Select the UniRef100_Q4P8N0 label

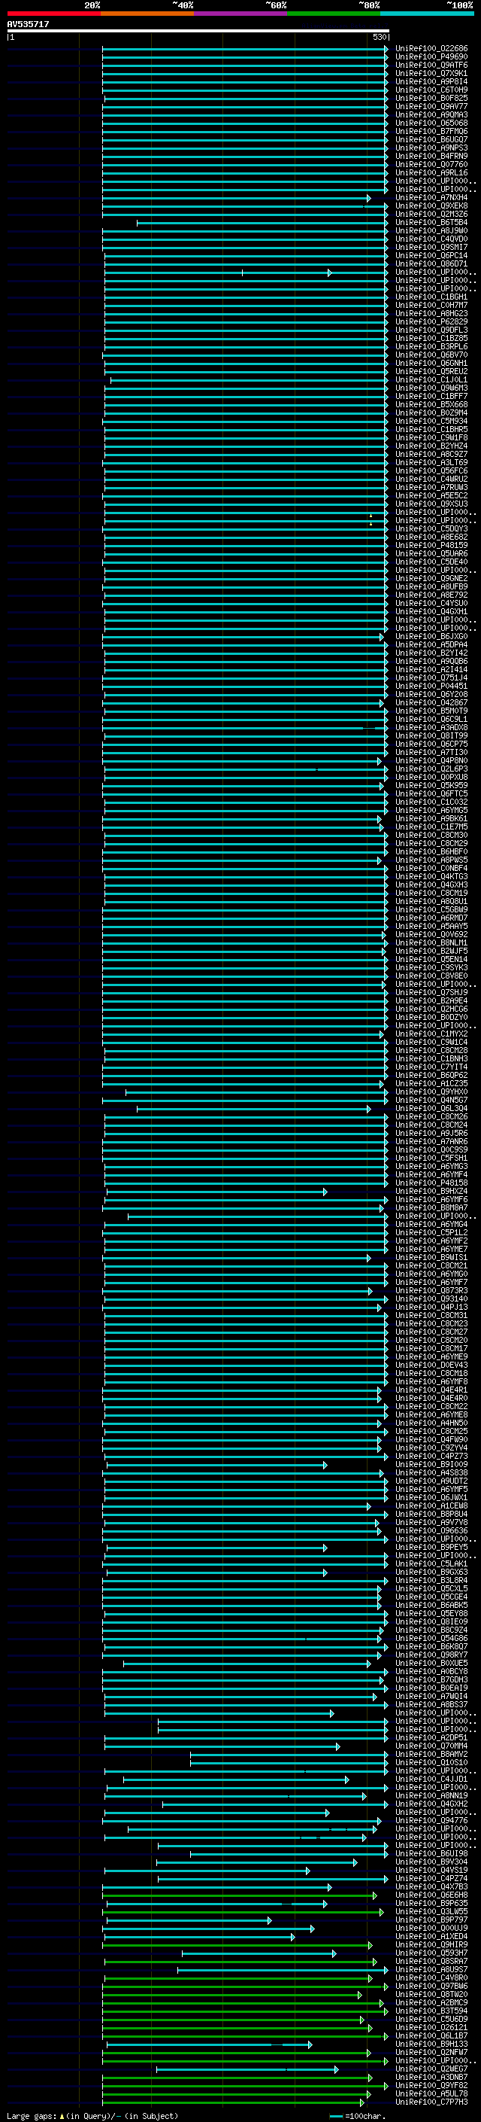coord(431,760)
